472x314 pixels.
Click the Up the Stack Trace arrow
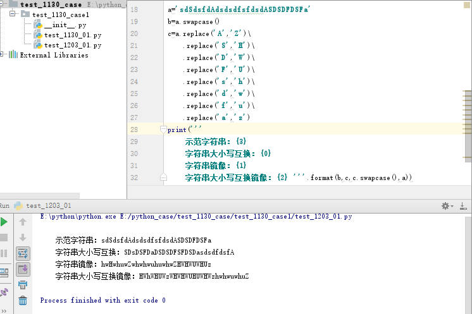(x=23, y=222)
